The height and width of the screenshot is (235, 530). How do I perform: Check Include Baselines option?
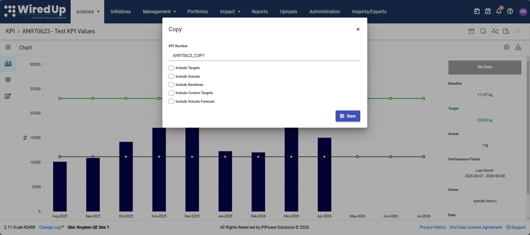[171, 85]
